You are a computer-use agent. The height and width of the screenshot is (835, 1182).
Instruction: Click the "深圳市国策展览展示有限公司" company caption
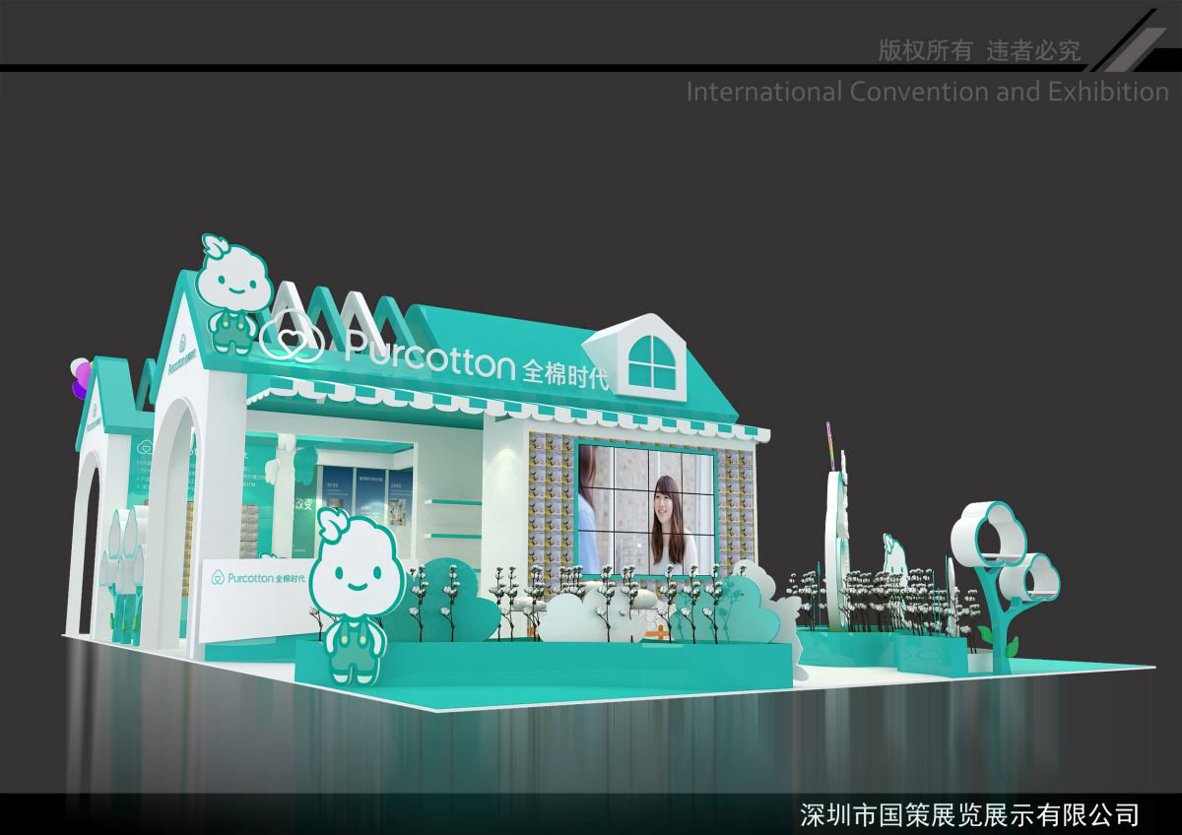pos(969,814)
